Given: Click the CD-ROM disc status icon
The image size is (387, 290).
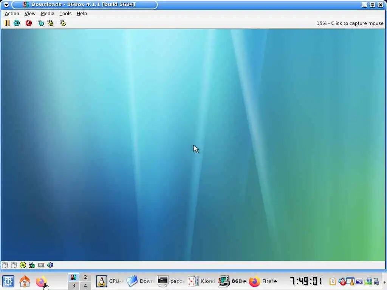Looking at the screenshot, I should [x=23, y=265].
